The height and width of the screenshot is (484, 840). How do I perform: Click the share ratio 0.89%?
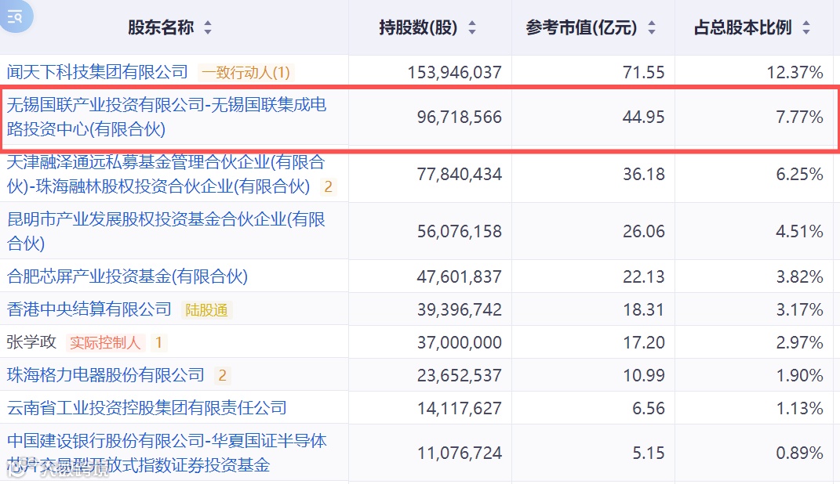point(799,453)
